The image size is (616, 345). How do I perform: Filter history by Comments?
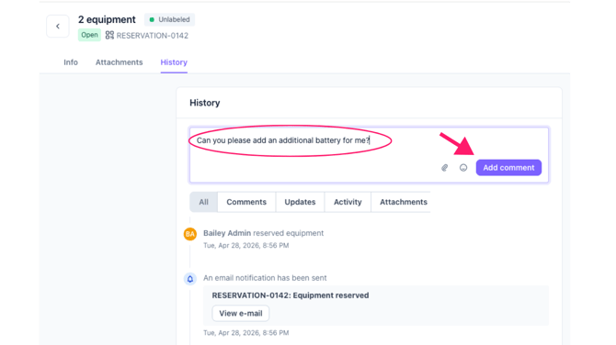coord(246,202)
